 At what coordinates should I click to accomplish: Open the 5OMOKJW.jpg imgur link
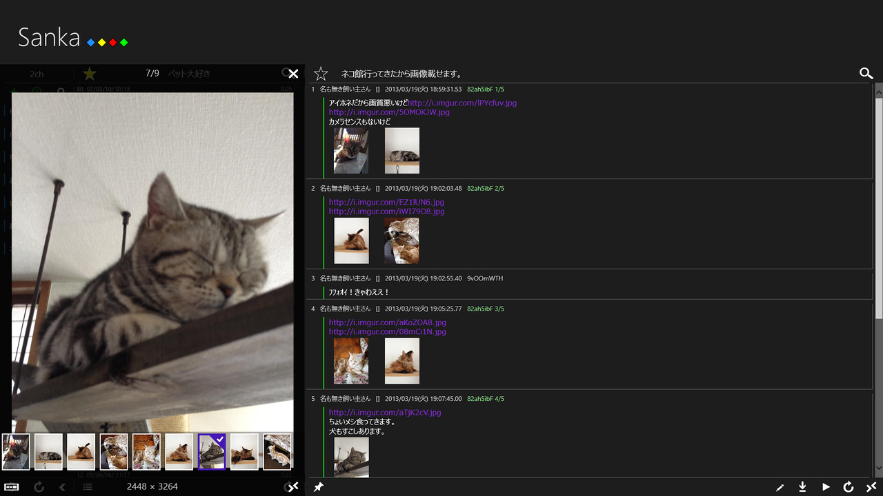389,112
